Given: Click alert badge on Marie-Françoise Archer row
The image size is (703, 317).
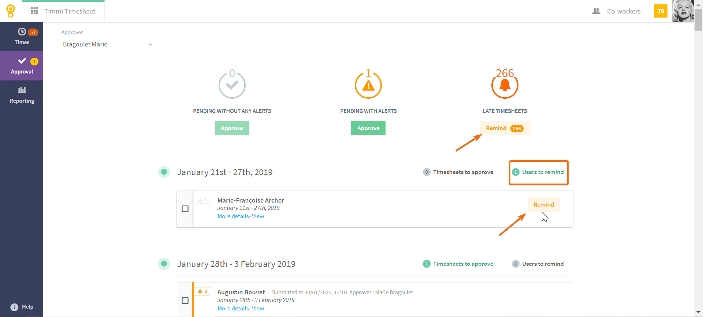Looking at the screenshot, I should [x=202, y=200].
